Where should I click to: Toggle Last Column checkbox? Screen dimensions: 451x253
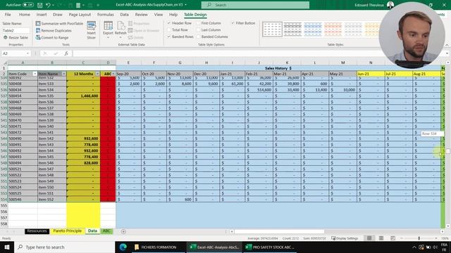click(198, 30)
